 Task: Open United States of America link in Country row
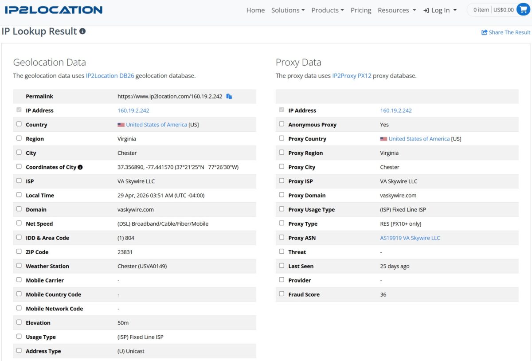coord(156,125)
